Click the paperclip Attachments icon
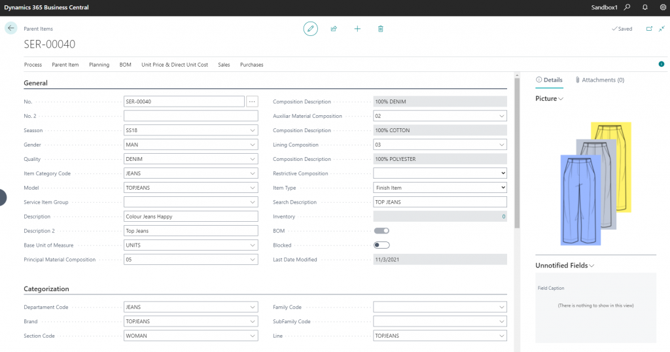Viewport: 670px width, 352px height. [577, 80]
